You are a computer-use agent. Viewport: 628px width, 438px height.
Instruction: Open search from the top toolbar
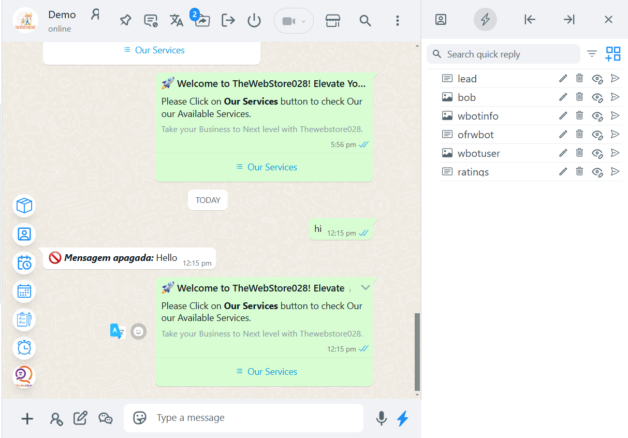365,21
